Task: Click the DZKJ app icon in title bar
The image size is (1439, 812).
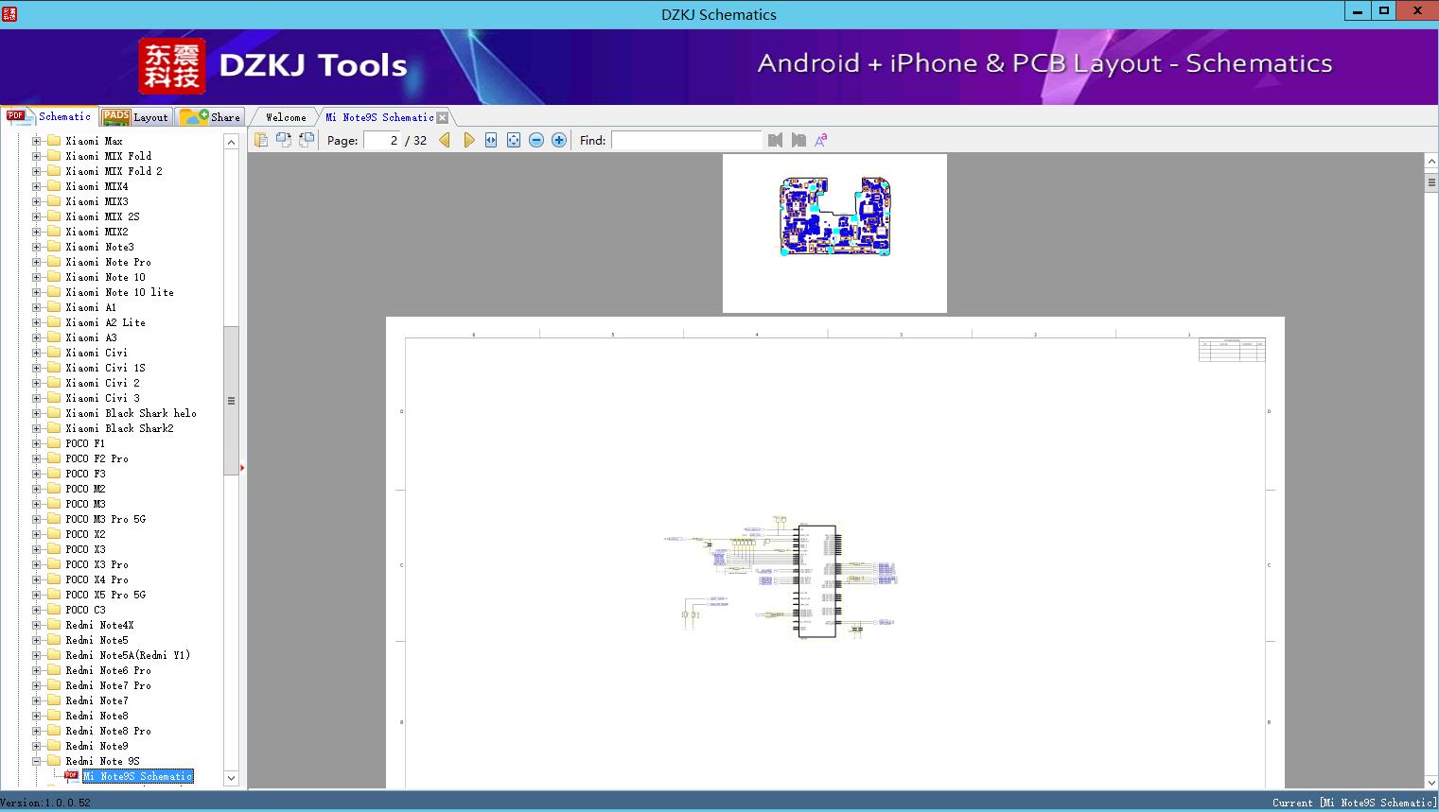Action: point(9,13)
